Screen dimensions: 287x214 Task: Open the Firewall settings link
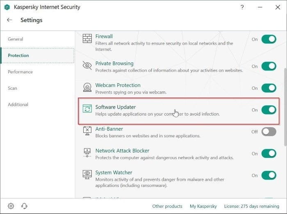[104, 36]
